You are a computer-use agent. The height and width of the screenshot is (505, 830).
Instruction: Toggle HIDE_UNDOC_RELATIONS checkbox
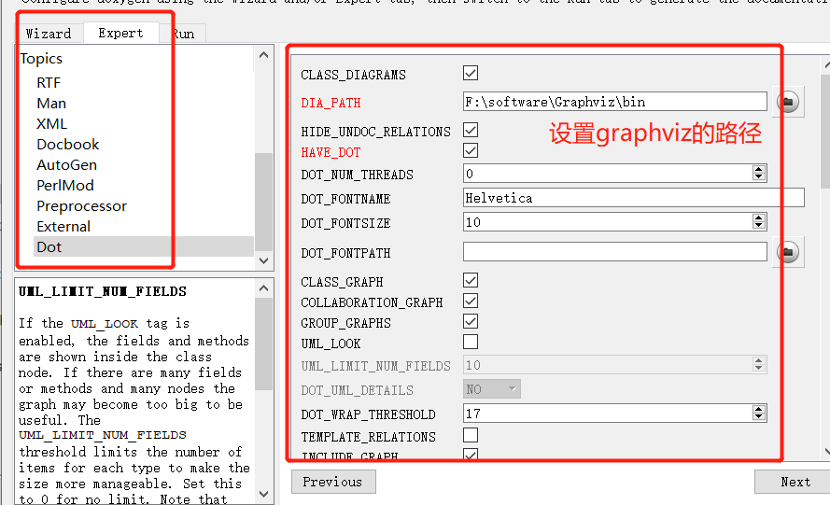click(470, 131)
